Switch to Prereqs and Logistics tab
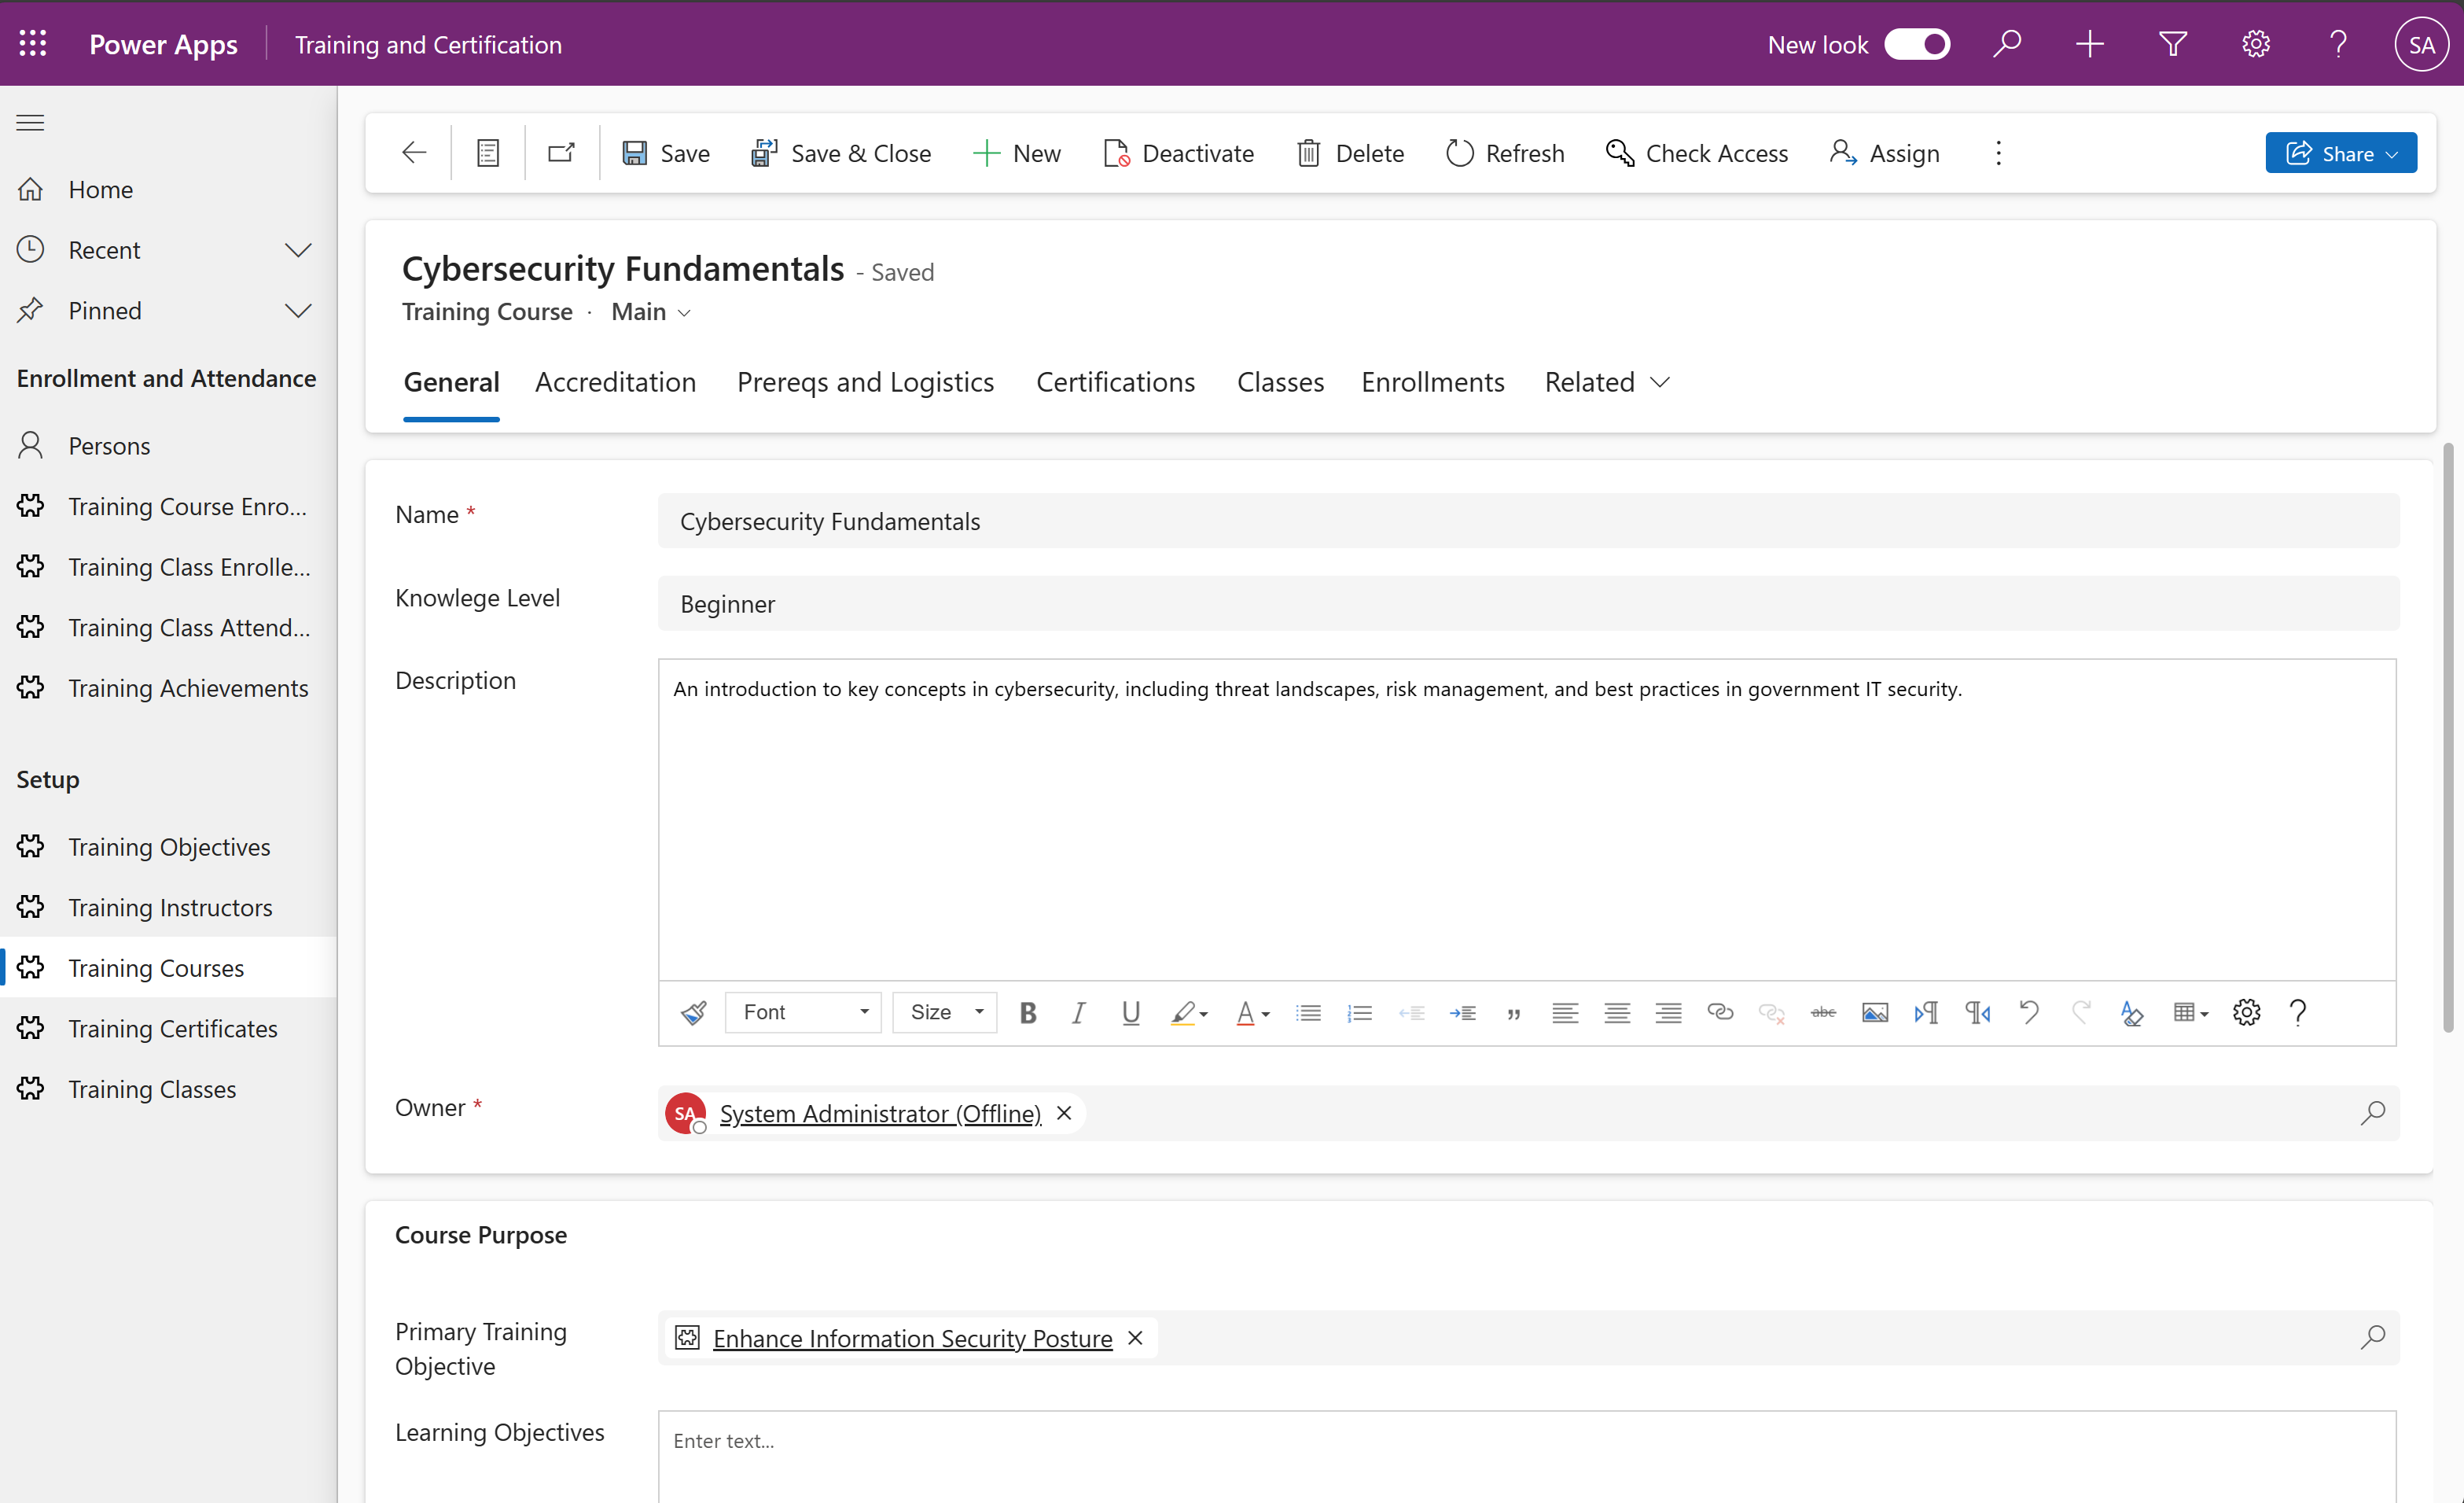The height and width of the screenshot is (1503, 2464). (865, 382)
